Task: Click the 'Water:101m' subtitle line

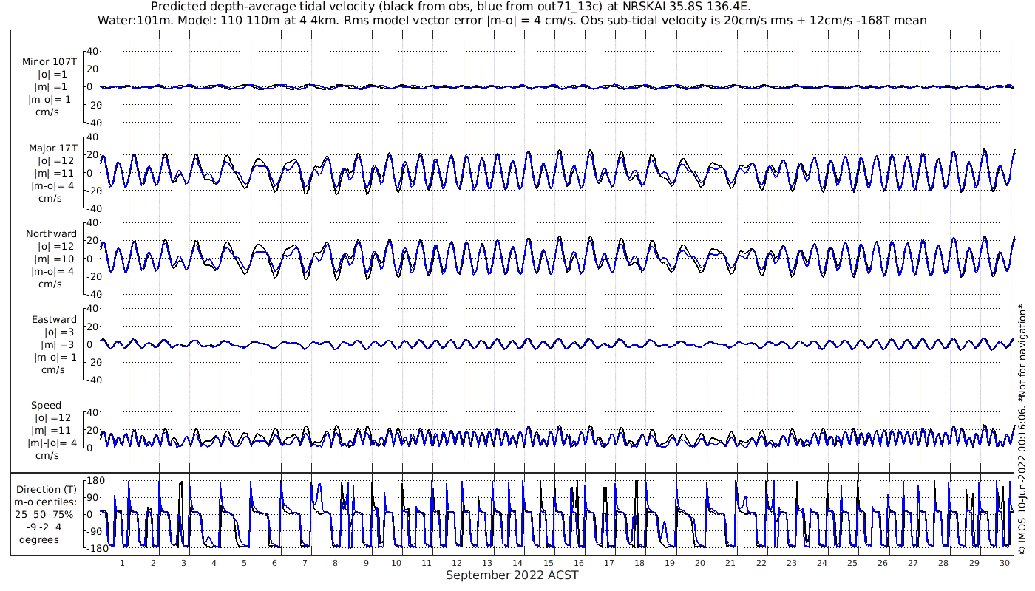Action: tap(512, 21)
